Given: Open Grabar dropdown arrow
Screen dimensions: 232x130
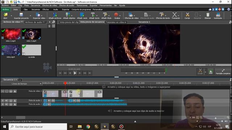Looking at the screenshot, I should click(x=120, y=16).
